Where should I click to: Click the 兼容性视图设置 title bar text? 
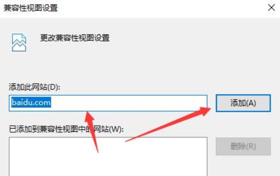31,8
